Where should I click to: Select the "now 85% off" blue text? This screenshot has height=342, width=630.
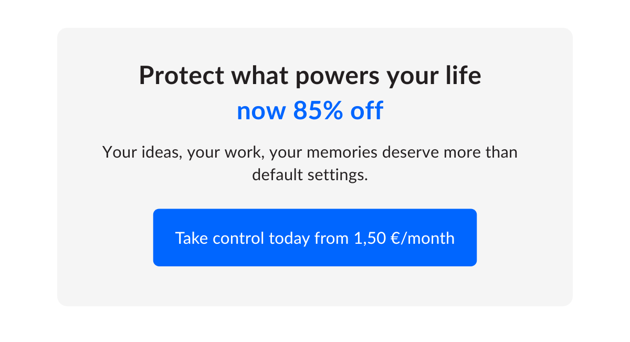[310, 111]
